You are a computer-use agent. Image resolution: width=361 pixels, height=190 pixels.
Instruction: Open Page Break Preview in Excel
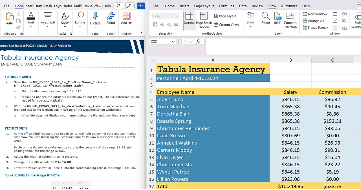204,21
